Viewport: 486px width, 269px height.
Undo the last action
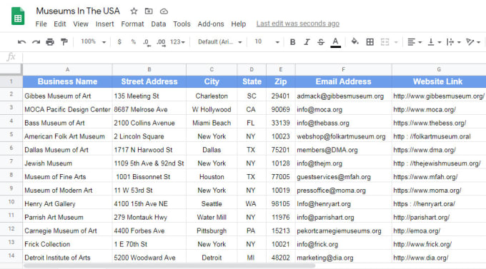[x=21, y=42]
